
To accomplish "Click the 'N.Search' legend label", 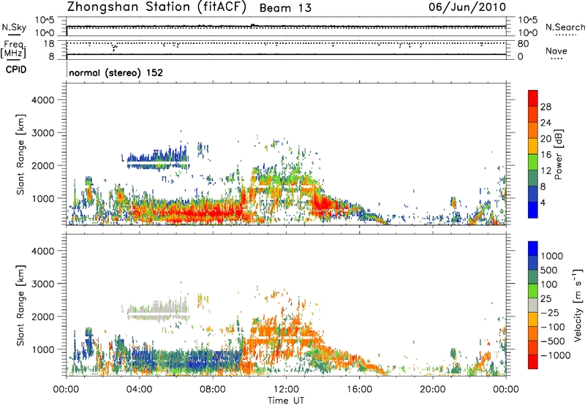I will click(x=565, y=27).
